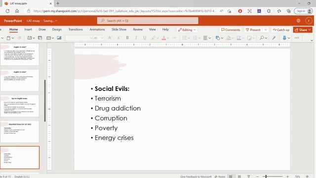The image size is (316, 178).
Task: Toggle the bullets list button
Action: [184, 38]
